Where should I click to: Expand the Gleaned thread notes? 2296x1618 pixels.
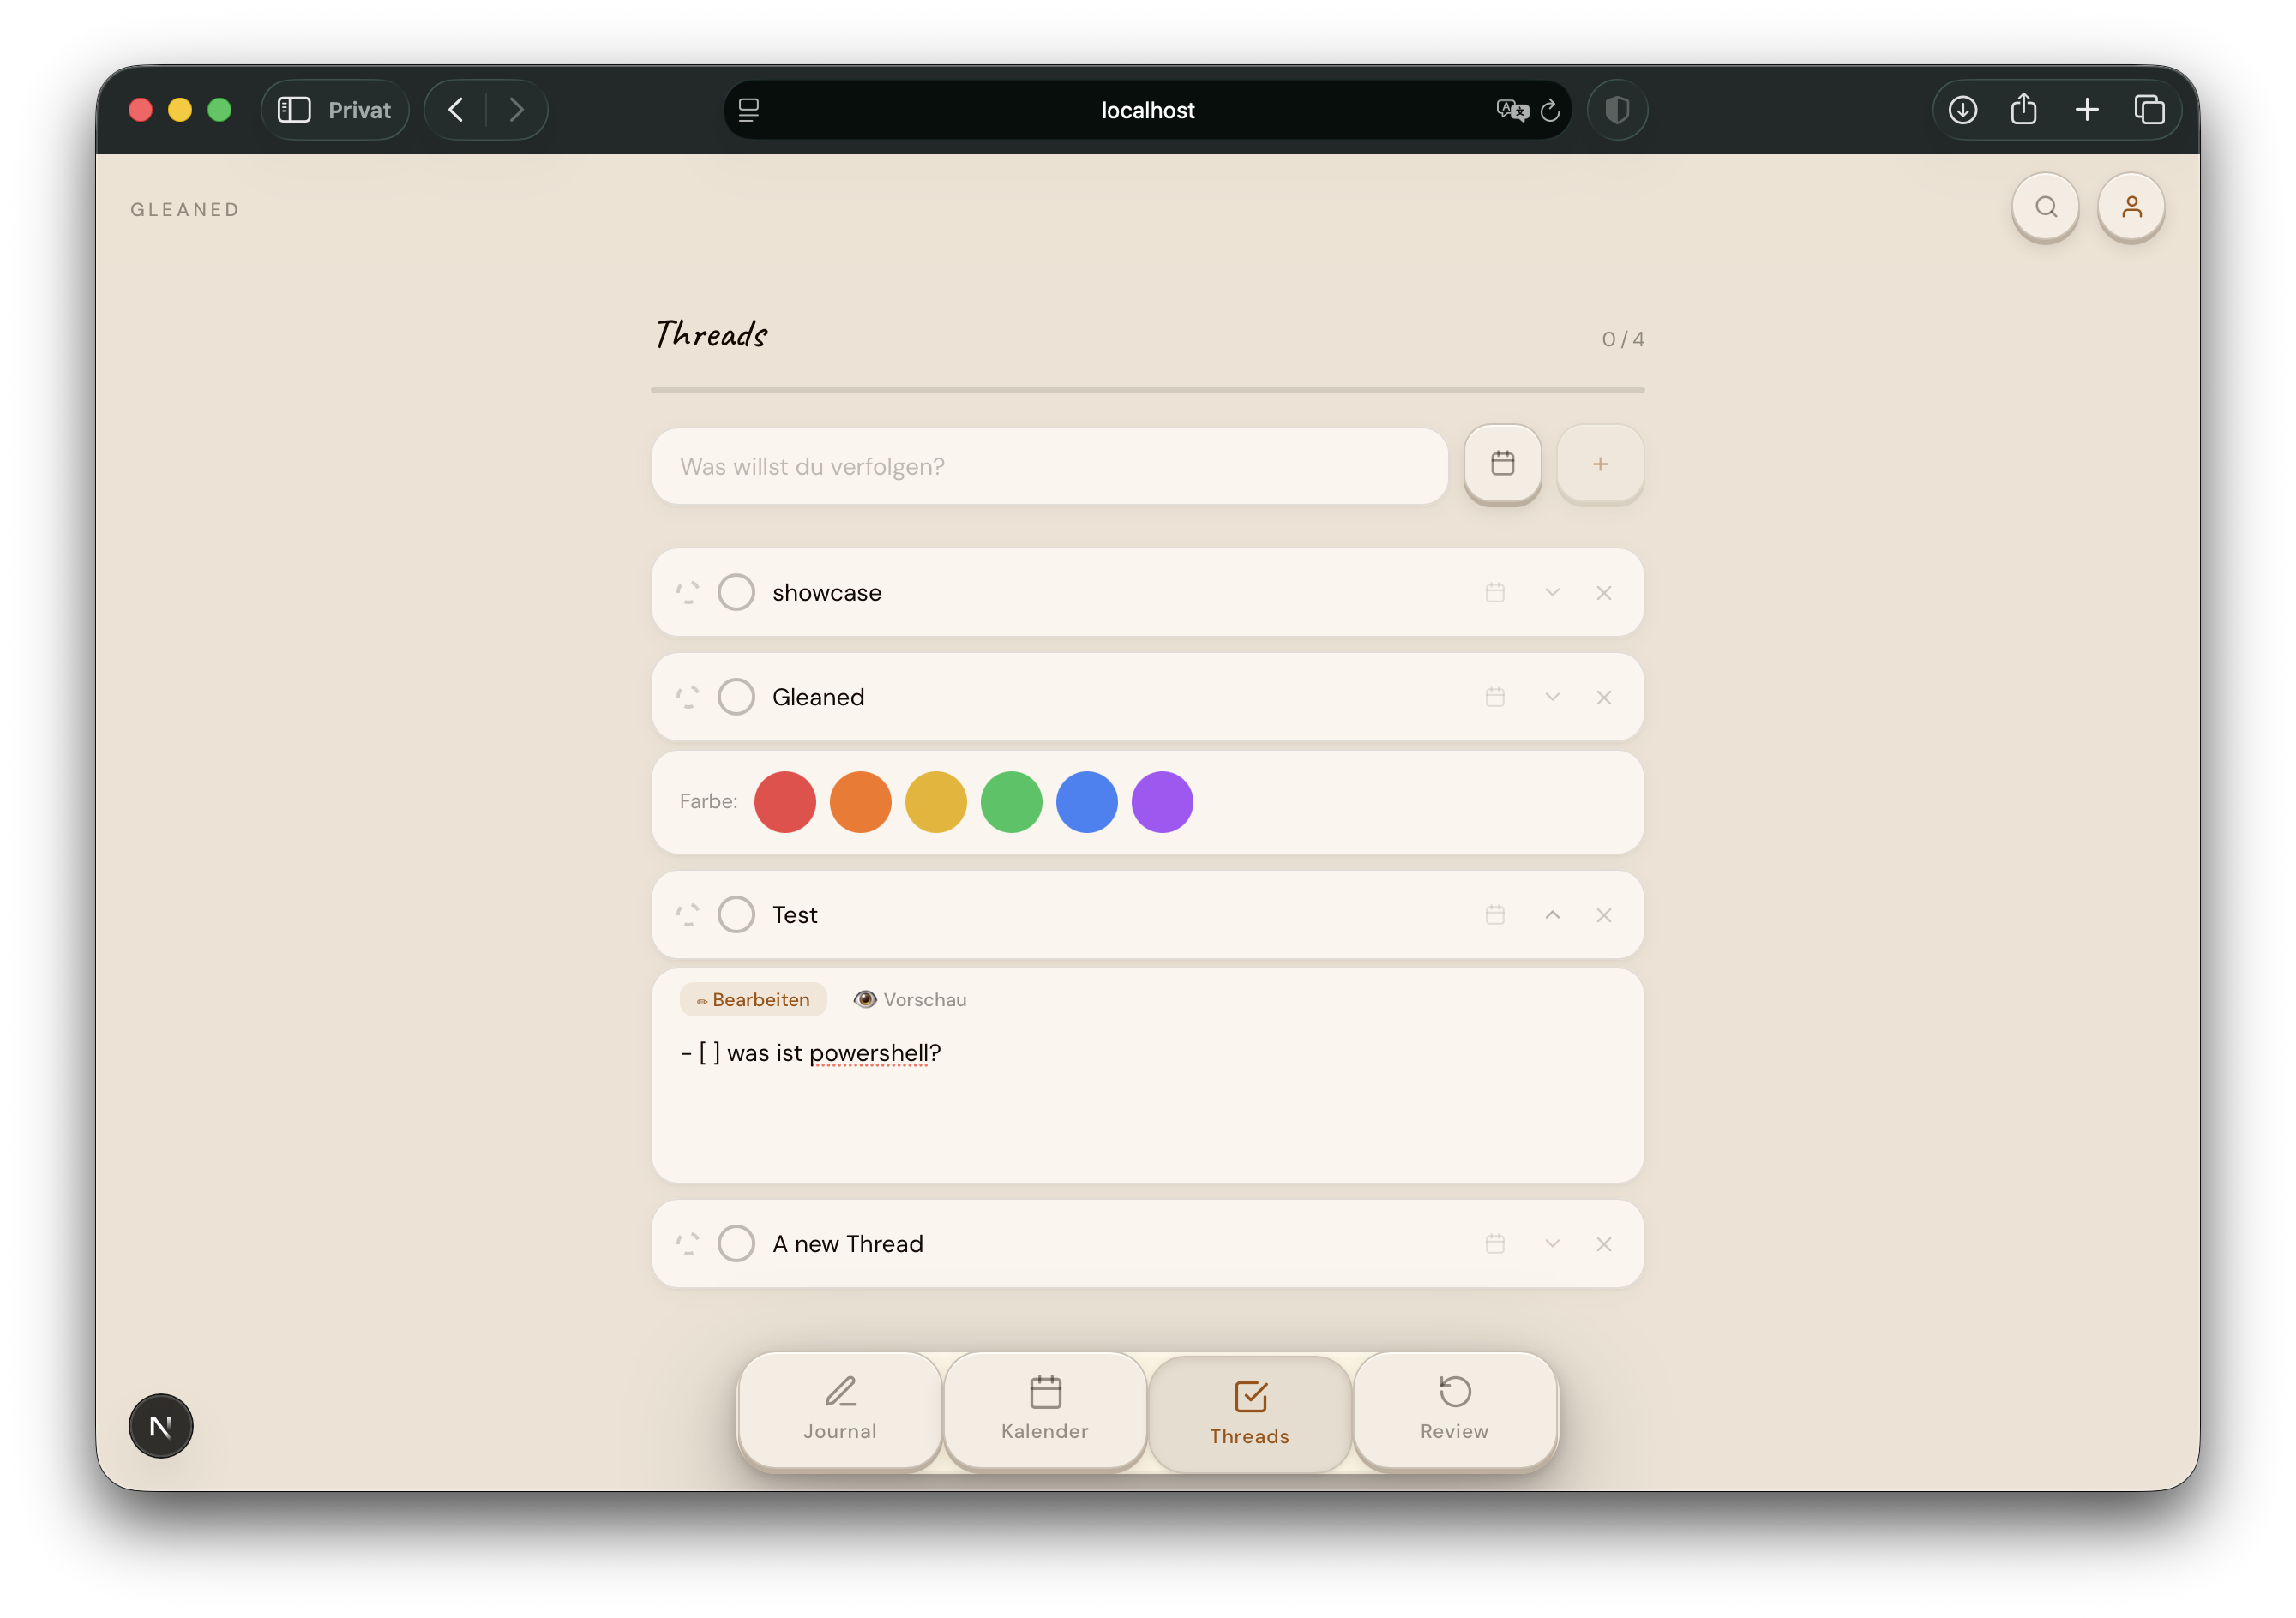(1552, 697)
